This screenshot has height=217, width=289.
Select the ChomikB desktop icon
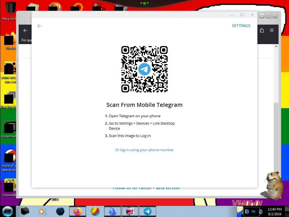pyautogui.click(x=9, y=188)
